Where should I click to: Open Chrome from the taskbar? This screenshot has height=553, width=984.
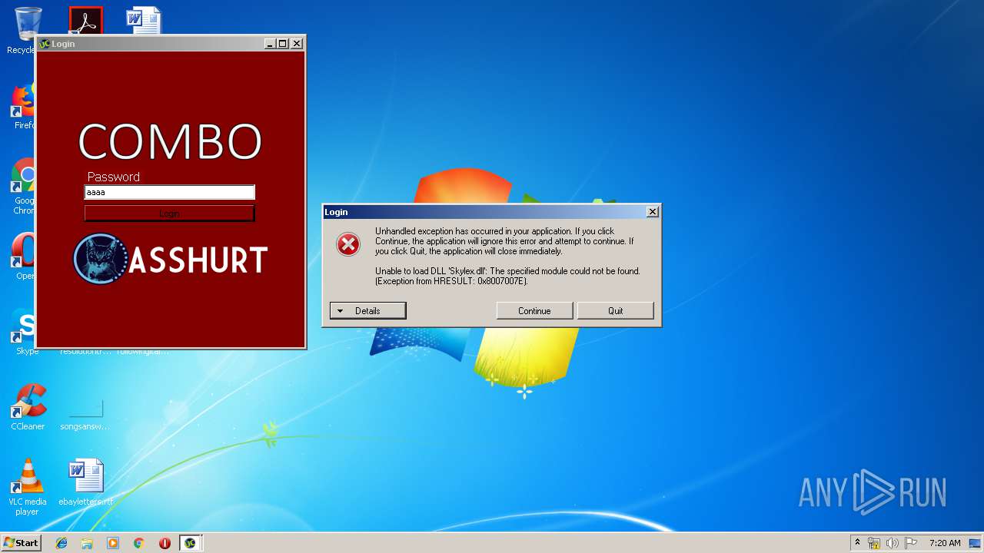[x=138, y=543]
